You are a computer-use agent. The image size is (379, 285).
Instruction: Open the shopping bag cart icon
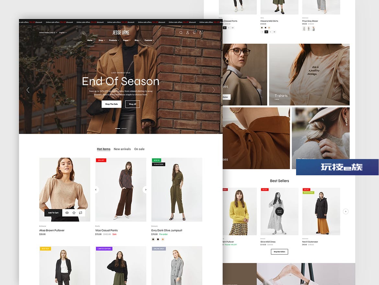[x=201, y=32]
